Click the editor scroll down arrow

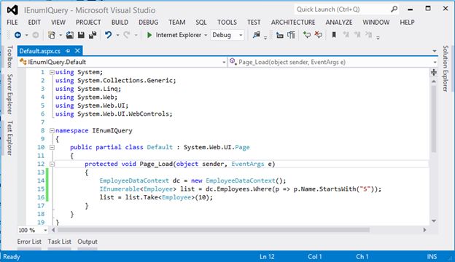(x=434, y=221)
